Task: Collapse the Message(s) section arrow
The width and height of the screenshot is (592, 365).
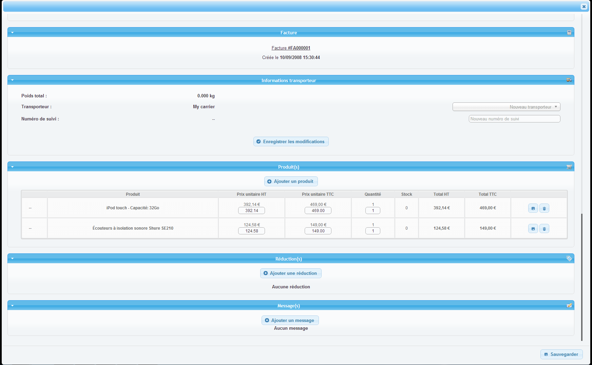Action: 12,306
